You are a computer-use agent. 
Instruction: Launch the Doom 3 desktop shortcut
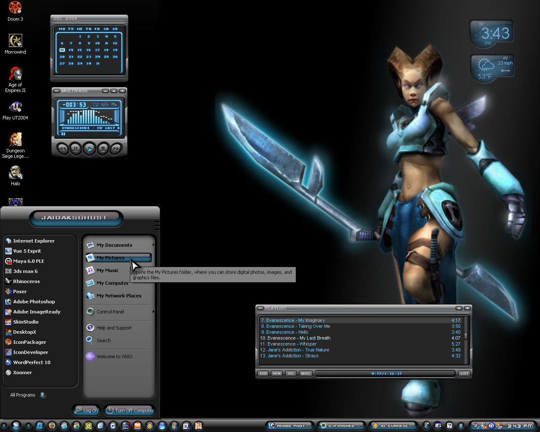coord(15,11)
